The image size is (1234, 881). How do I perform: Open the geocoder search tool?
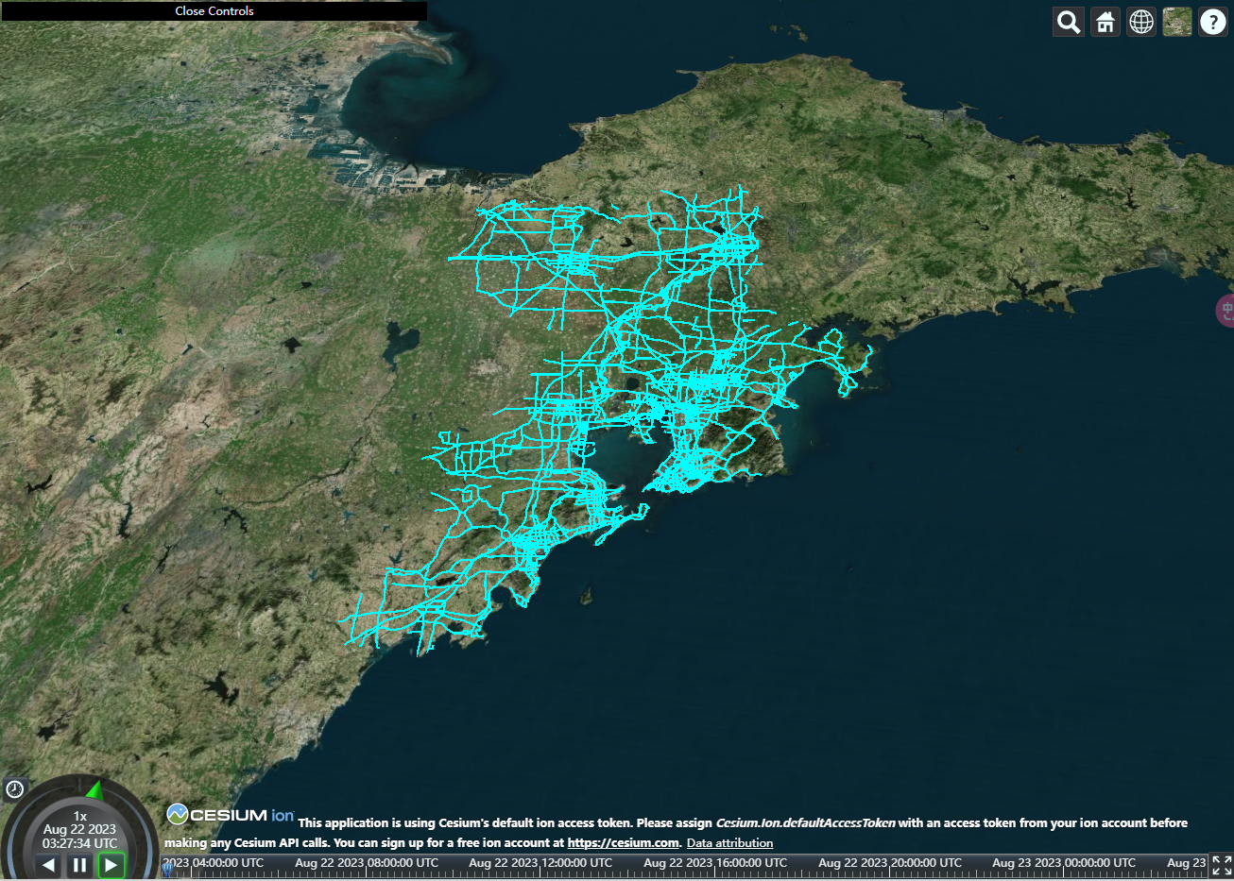[x=1069, y=22]
